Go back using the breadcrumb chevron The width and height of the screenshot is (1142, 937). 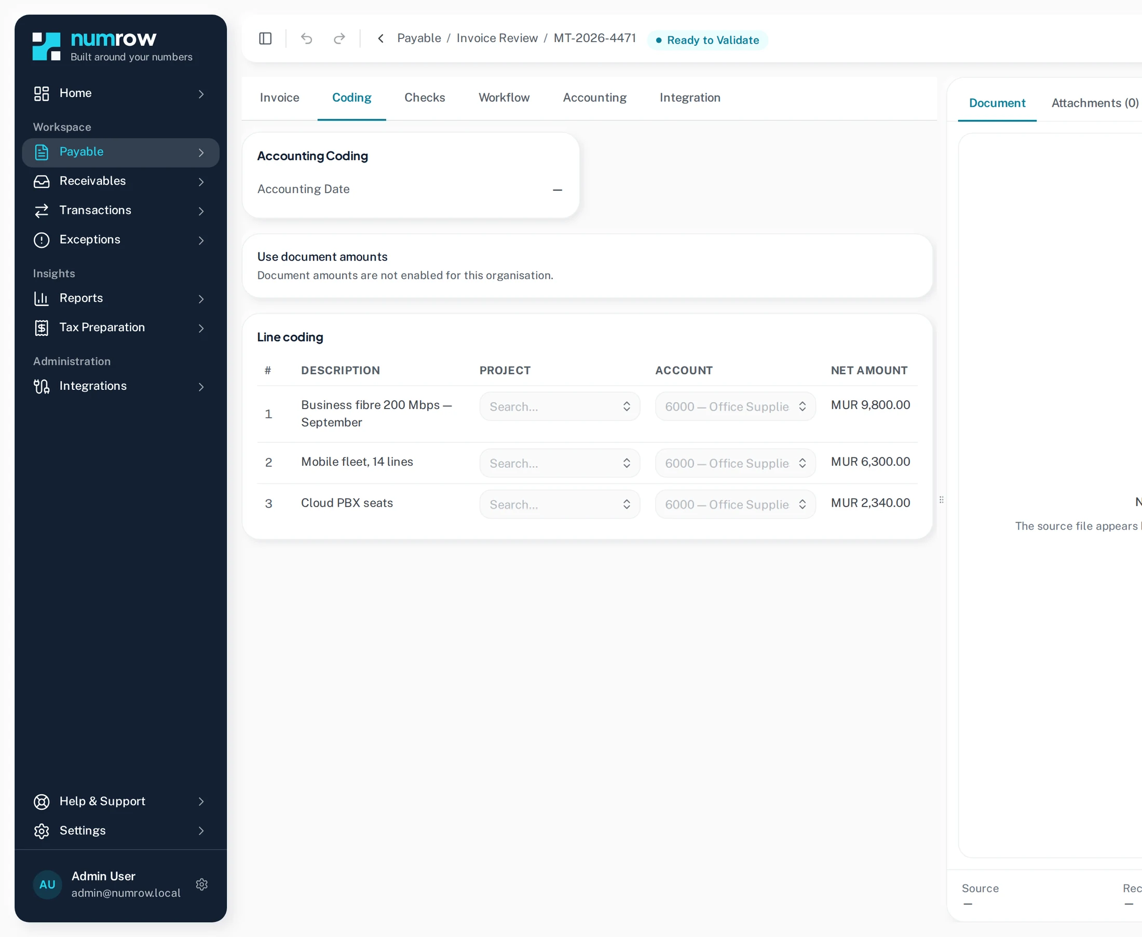pos(380,38)
